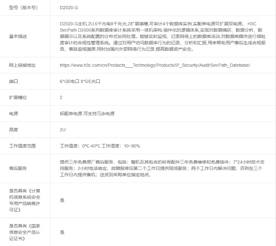Click the '工作温度范围' label
The height and width of the screenshot is (246, 276).
[x=22, y=146]
